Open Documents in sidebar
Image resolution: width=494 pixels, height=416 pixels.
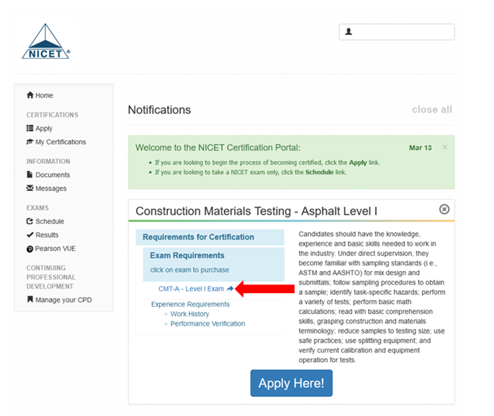[x=48, y=175]
